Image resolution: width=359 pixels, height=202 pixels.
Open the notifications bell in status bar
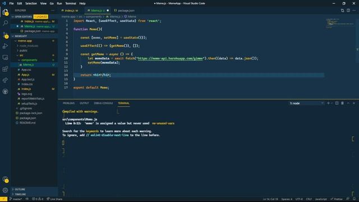point(354,199)
